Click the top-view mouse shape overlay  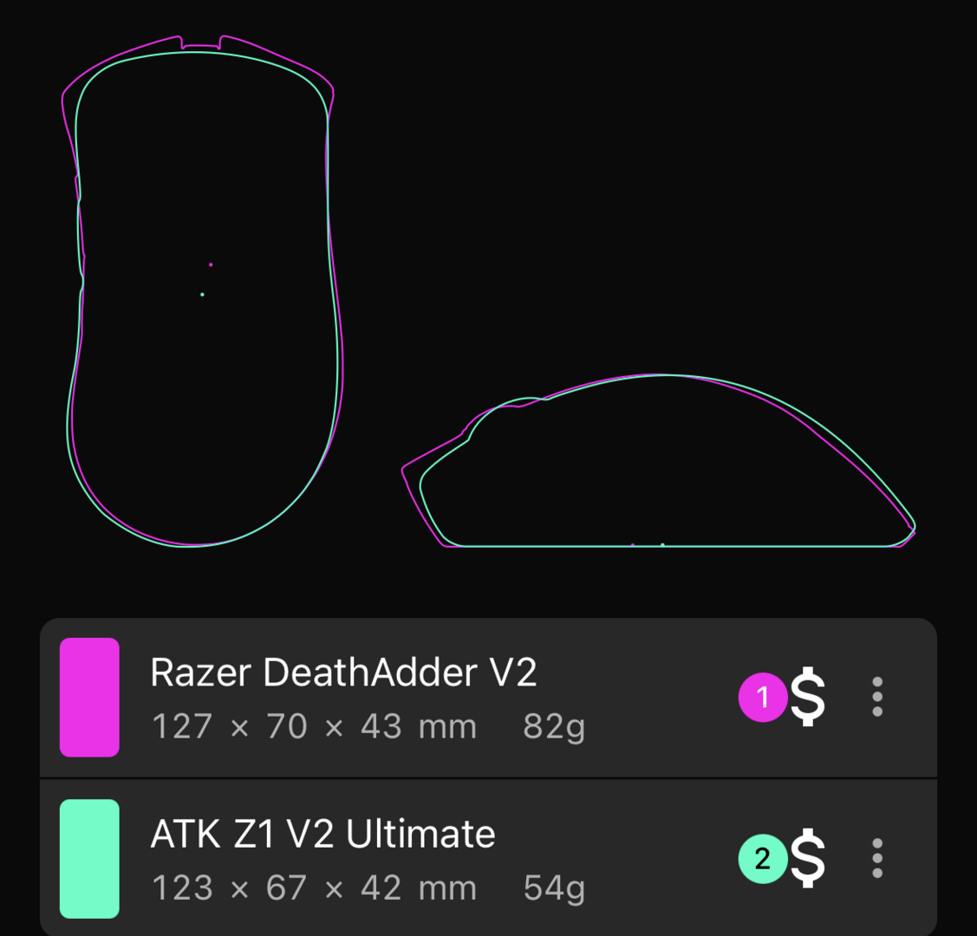(203, 291)
